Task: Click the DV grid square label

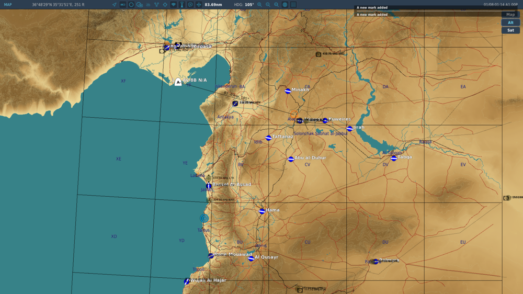Action: (385, 164)
